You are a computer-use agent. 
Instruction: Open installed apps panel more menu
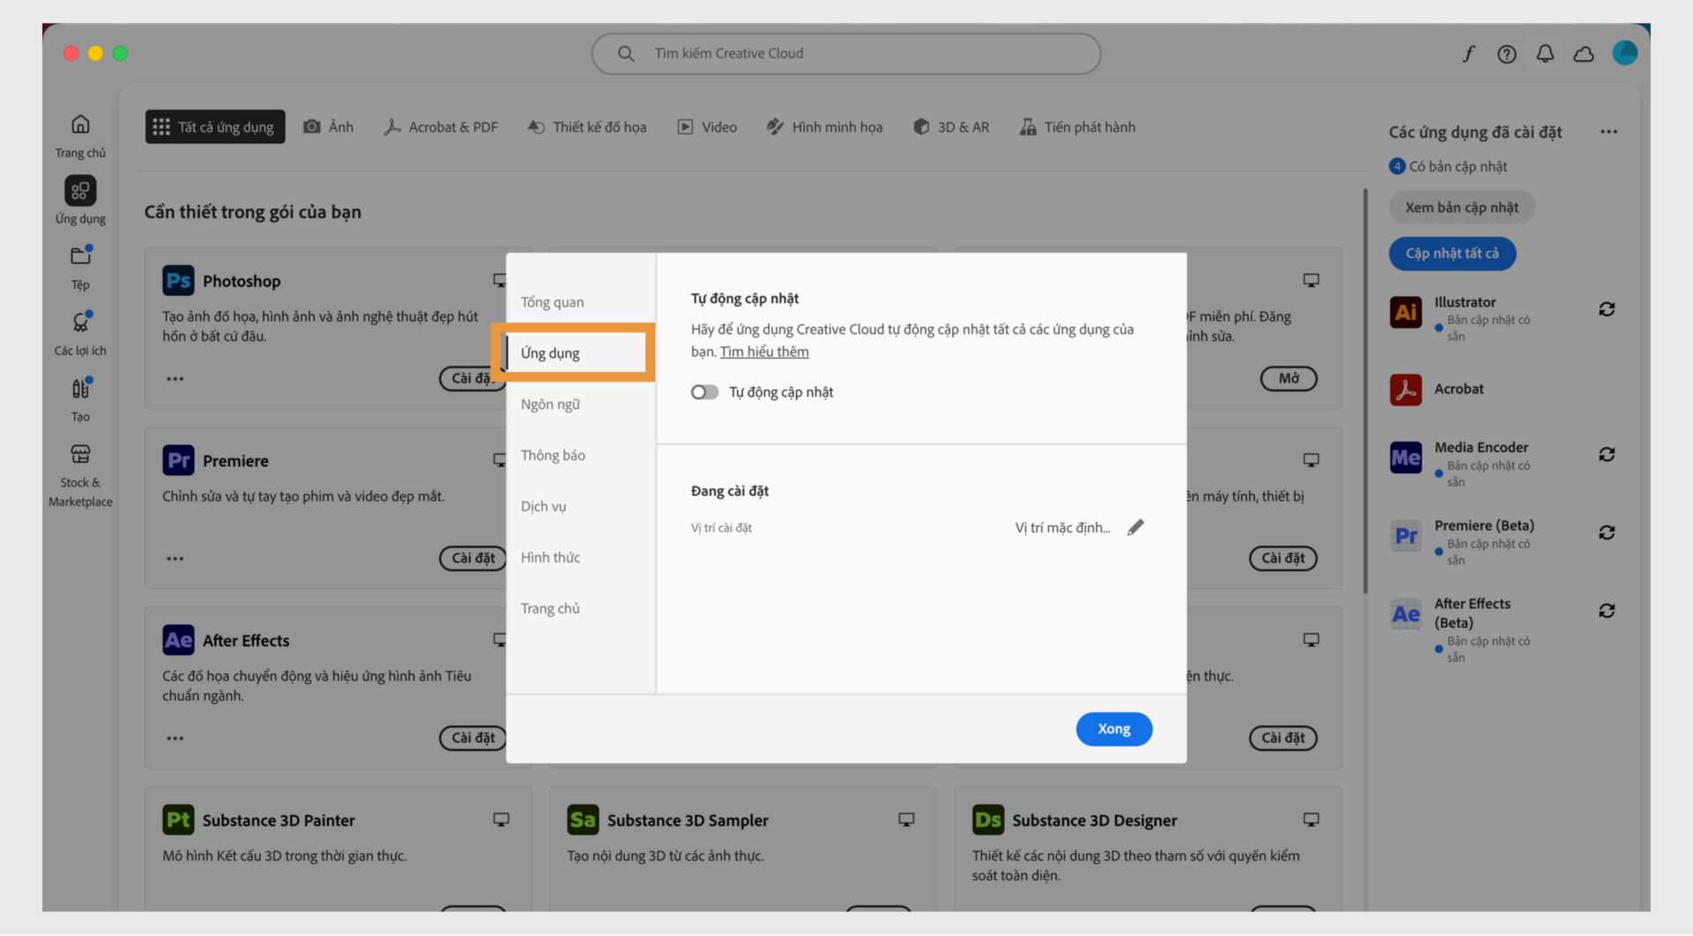pyautogui.click(x=1608, y=132)
